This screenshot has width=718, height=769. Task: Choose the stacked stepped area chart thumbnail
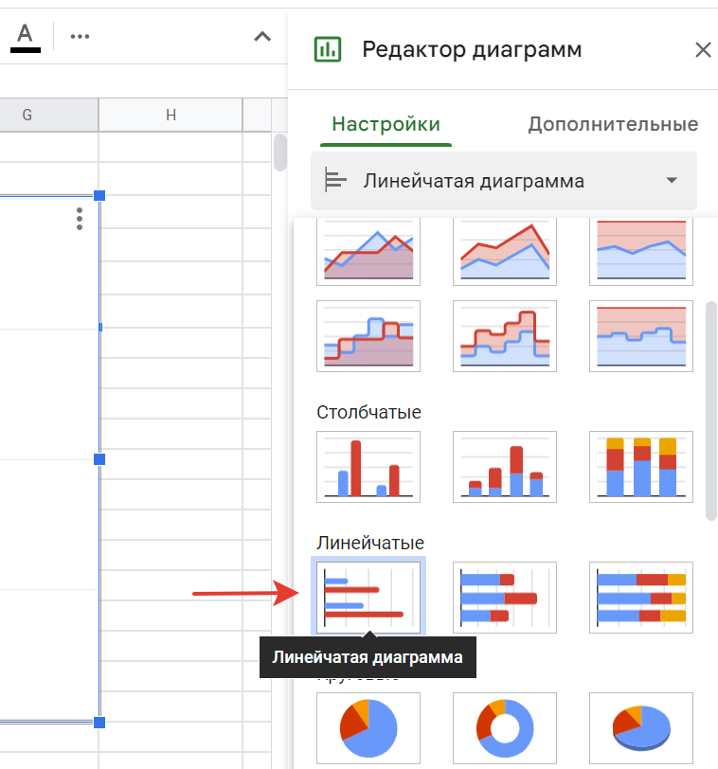[505, 337]
